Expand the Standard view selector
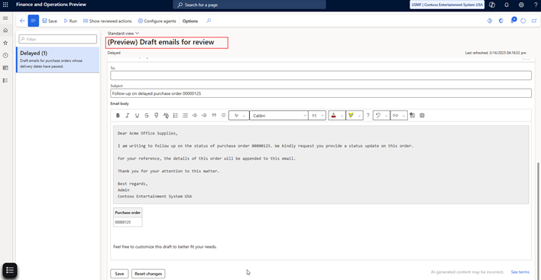Screen dimensions: 541x280 123,33
